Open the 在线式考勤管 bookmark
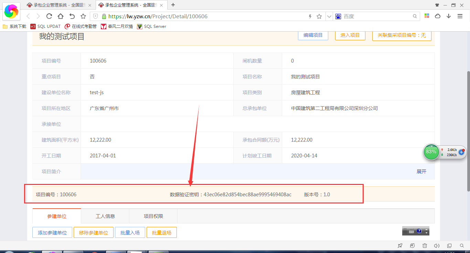Screen dimensions: 470x253 pyautogui.click(x=81, y=26)
